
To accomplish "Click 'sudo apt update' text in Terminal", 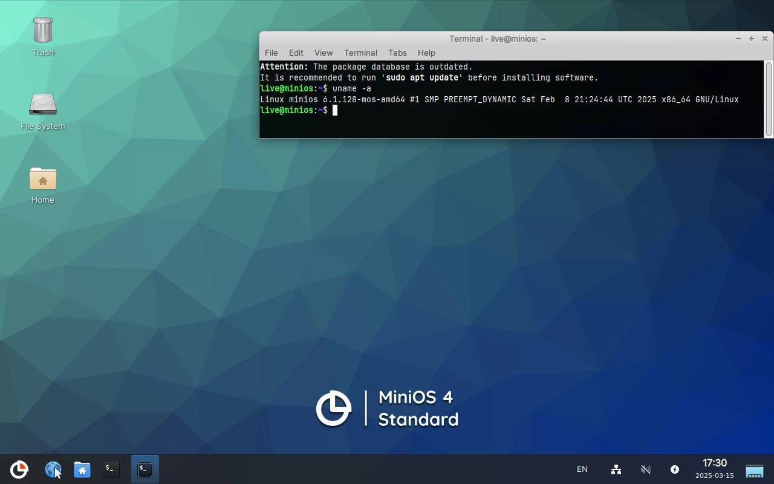I will [x=422, y=78].
